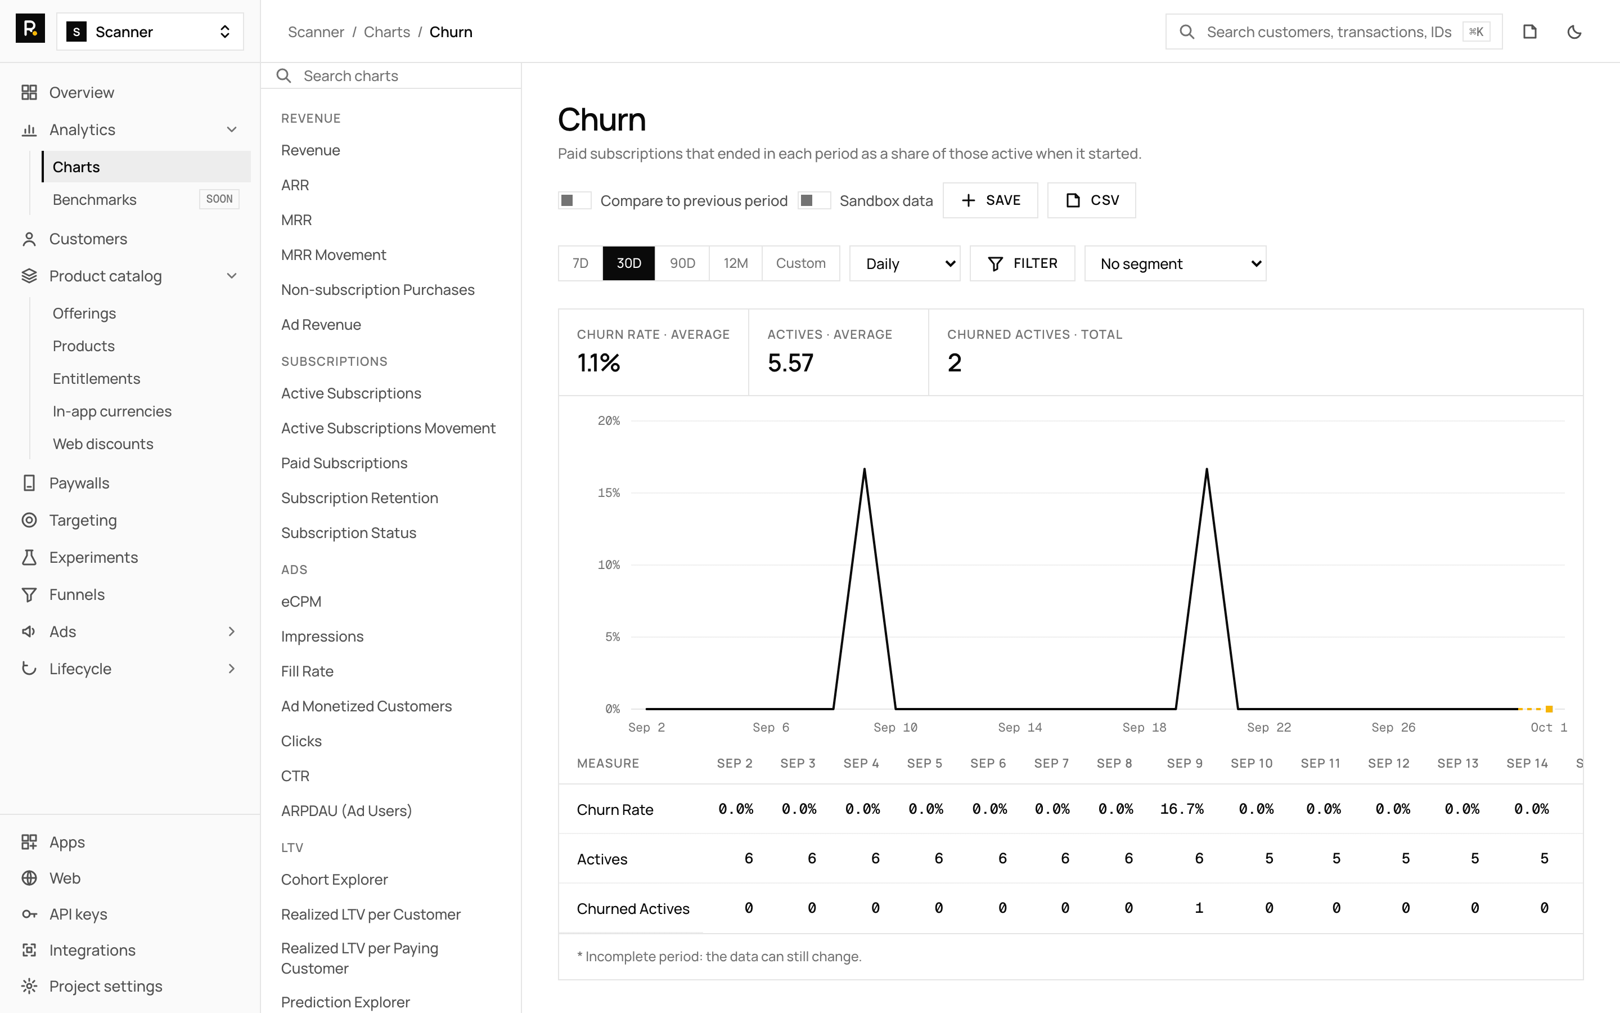Image resolution: width=1620 pixels, height=1013 pixels.
Task: Click the Apps grid-plus icon
Action: click(29, 842)
